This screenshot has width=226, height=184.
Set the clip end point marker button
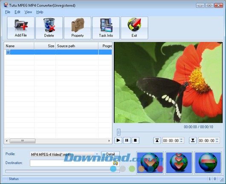[193, 140]
